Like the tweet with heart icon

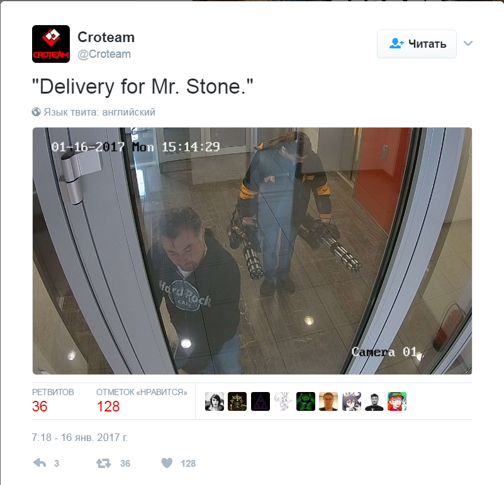click(x=167, y=463)
